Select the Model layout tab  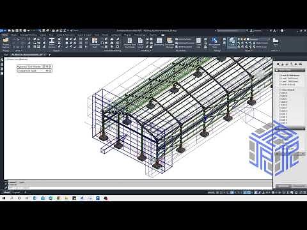coord(7,192)
